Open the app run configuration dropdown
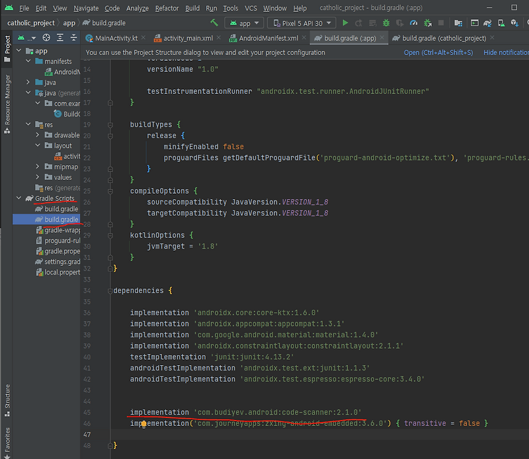The width and height of the screenshot is (529, 459). [x=245, y=22]
